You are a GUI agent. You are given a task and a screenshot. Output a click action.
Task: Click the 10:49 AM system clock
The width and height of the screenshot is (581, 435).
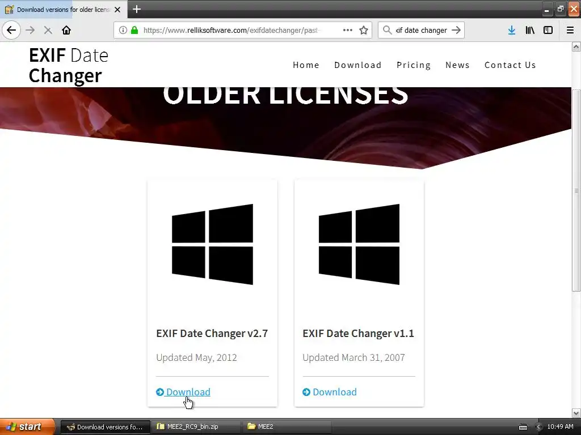pos(560,427)
